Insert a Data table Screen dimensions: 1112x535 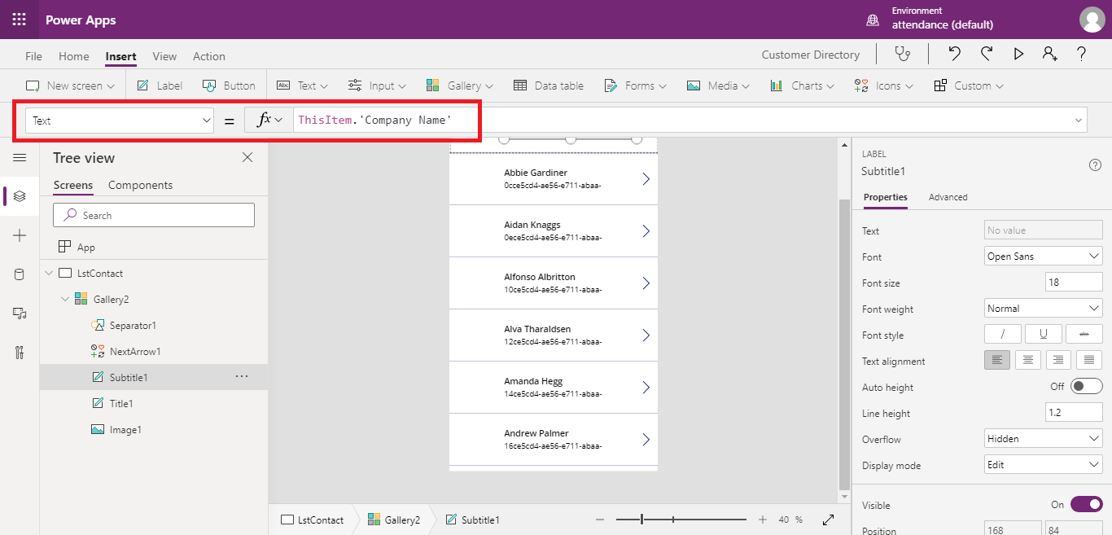(549, 86)
